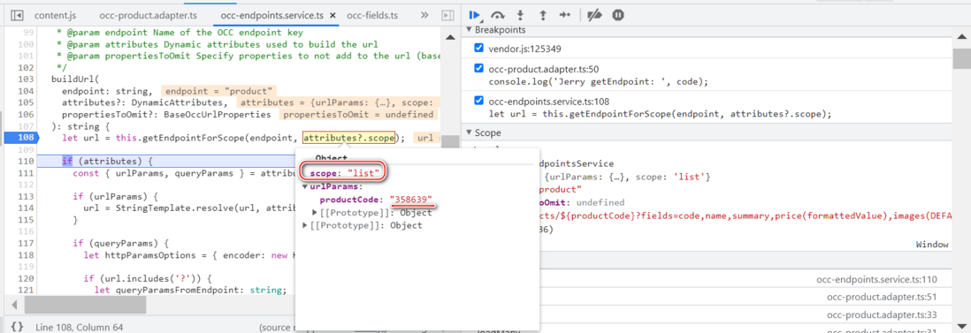Click productCode value "358639"
Viewport: 971px width, 333px height.
pyautogui.click(x=412, y=200)
